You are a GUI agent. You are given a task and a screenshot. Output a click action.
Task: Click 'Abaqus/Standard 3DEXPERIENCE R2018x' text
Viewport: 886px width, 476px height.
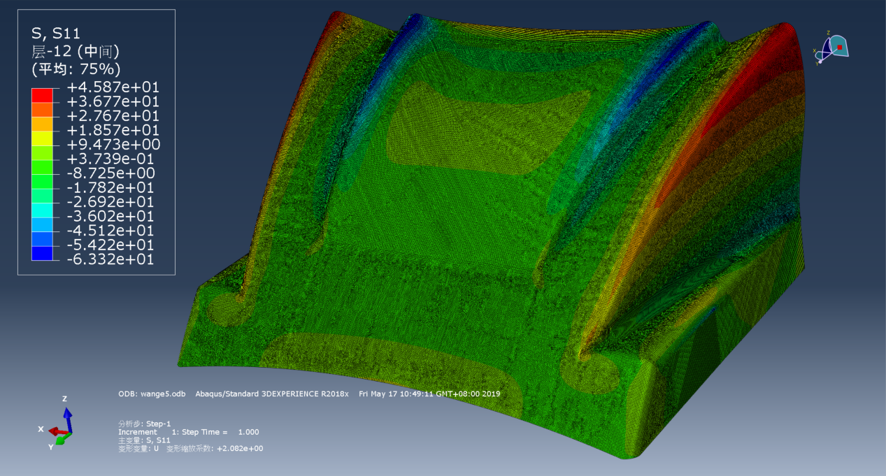pos(272,394)
